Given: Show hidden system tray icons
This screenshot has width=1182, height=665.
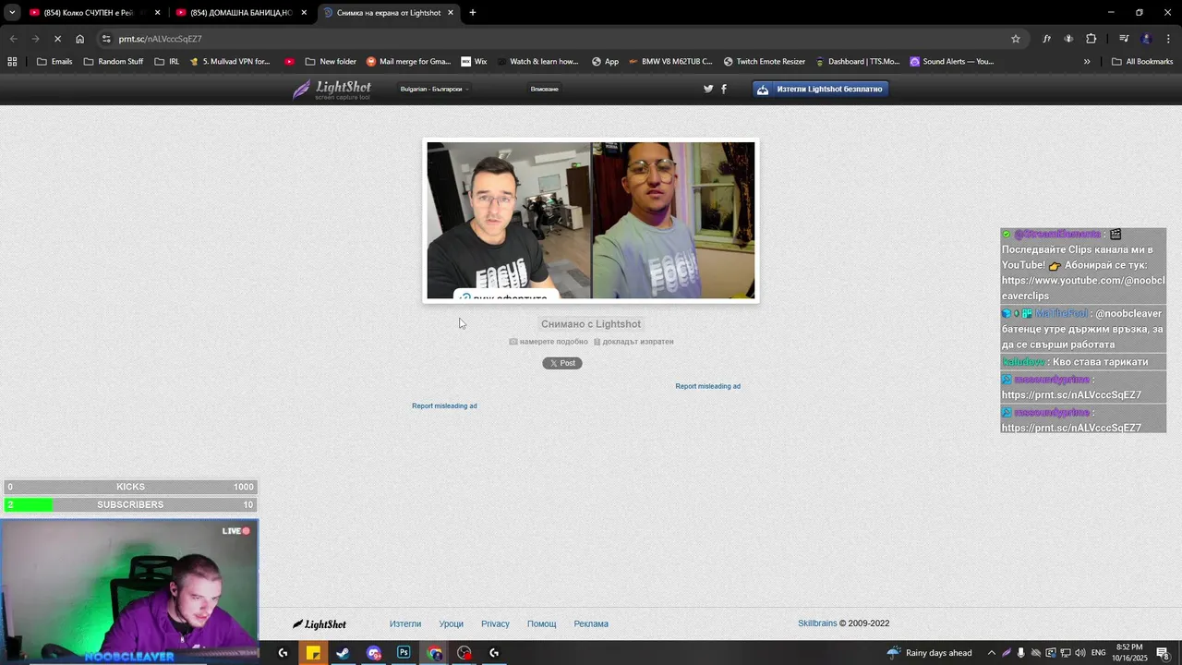Looking at the screenshot, I should click(992, 653).
